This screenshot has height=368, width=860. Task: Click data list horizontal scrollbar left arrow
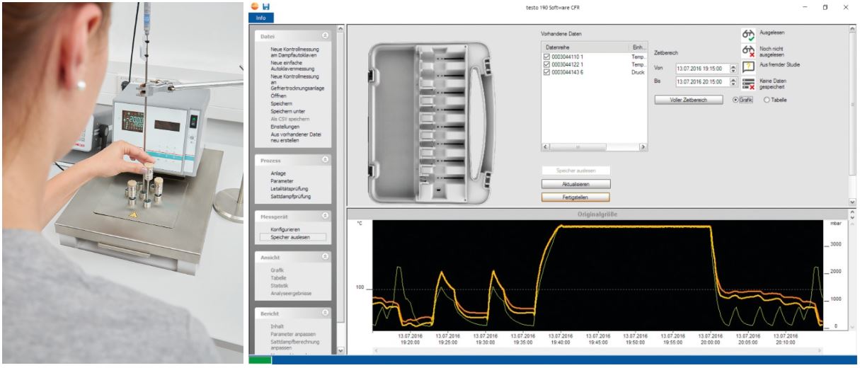(546, 146)
